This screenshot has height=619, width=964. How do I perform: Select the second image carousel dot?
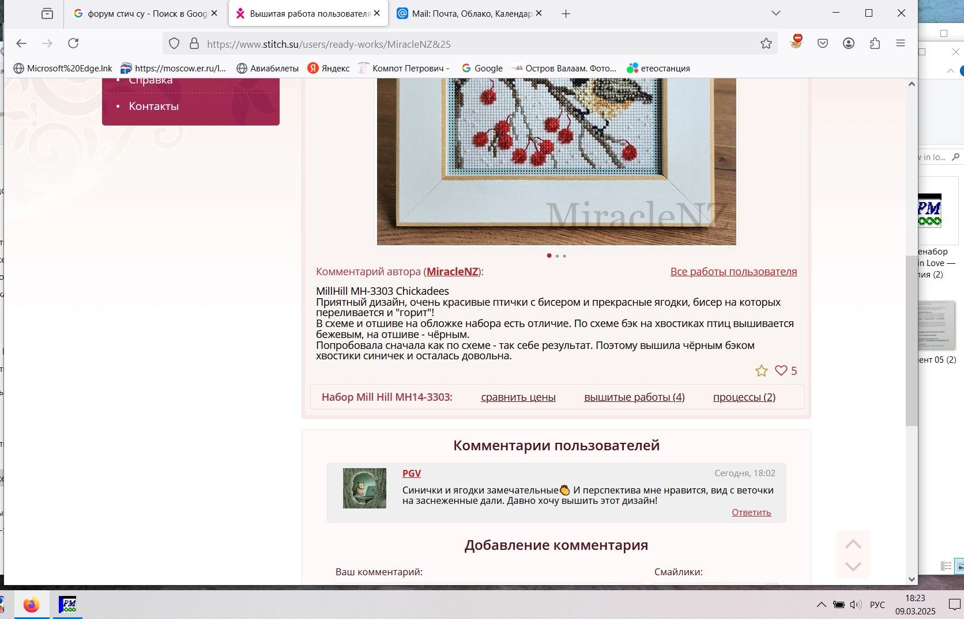tap(557, 256)
